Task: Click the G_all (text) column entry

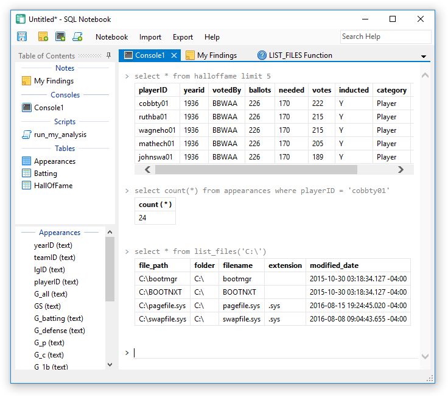Action: point(51,294)
